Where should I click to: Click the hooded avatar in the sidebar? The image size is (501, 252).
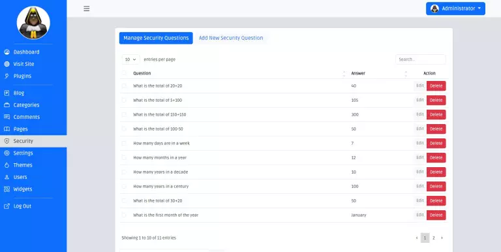(33, 23)
